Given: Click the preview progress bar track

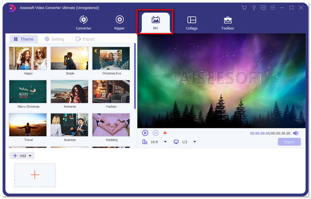Looking at the screenshot, I should click(x=204, y=133).
